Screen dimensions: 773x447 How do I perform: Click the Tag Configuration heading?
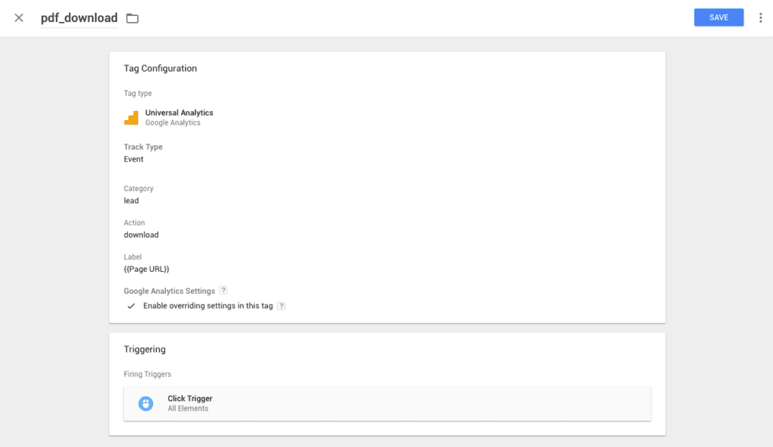tap(160, 68)
